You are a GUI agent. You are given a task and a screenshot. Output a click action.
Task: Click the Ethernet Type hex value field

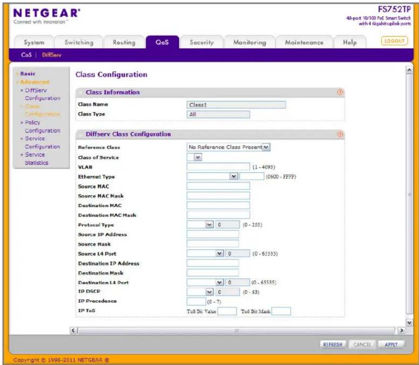pos(252,176)
